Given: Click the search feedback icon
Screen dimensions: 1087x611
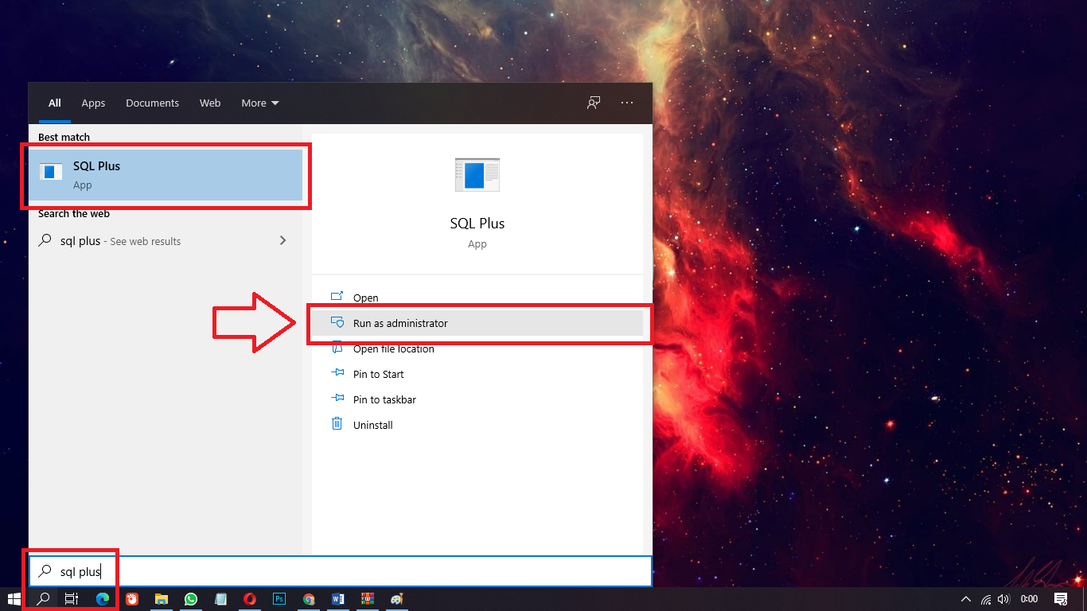Looking at the screenshot, I should pyautogui.click(x=594, y=103).
